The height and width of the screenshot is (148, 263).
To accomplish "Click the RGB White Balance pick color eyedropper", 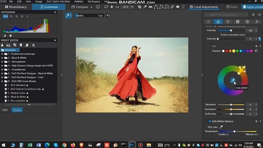I will point(221,127).
